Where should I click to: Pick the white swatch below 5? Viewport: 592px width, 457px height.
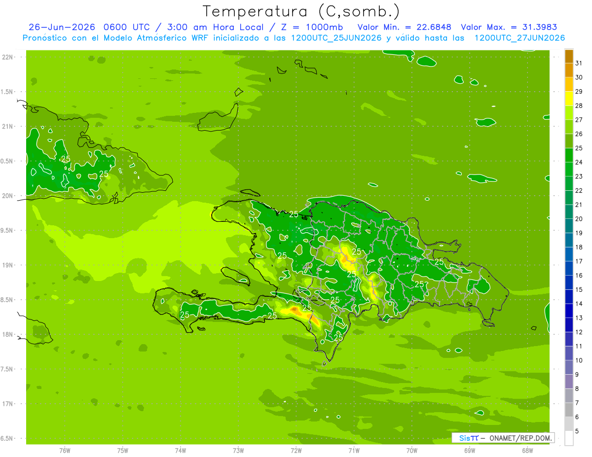tap(569, 438)
